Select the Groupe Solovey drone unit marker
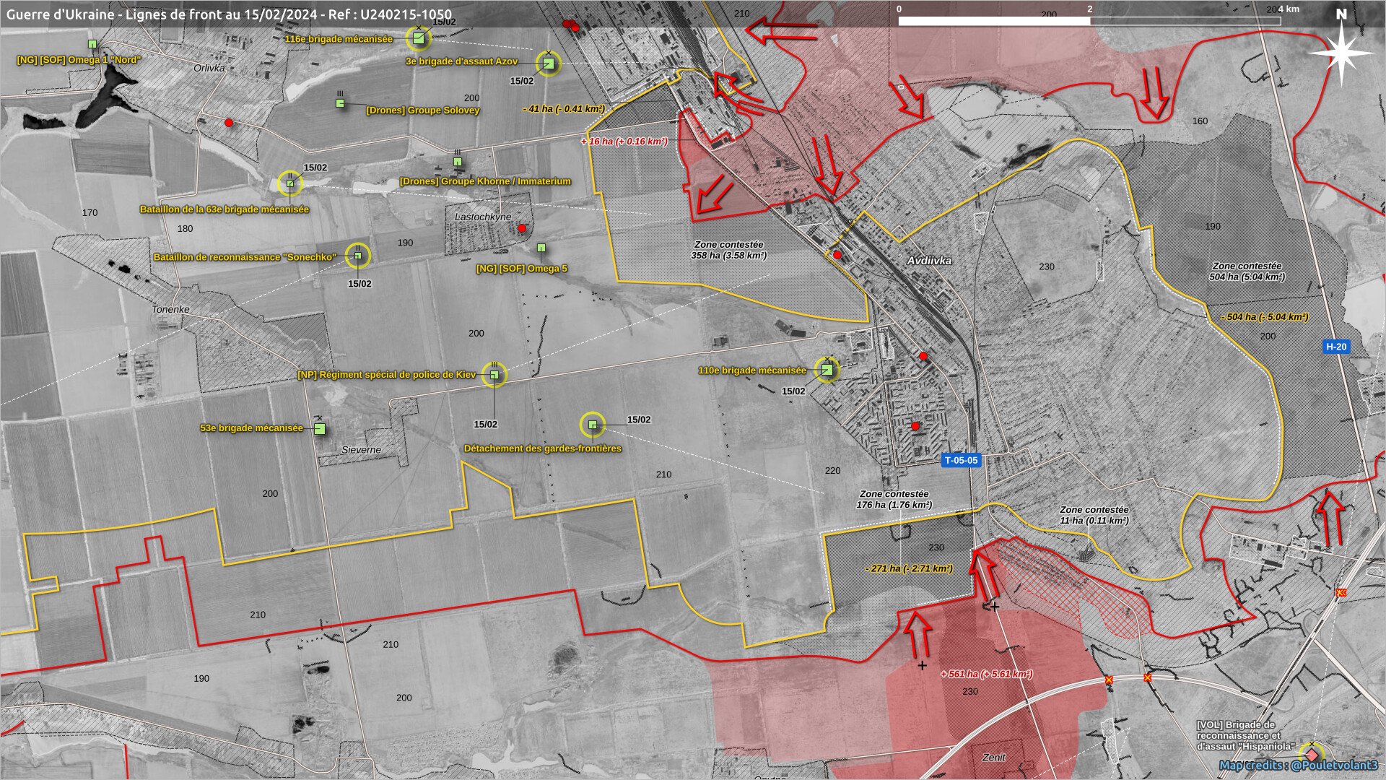Screen dimensions: 1386x780 [340, 103]
